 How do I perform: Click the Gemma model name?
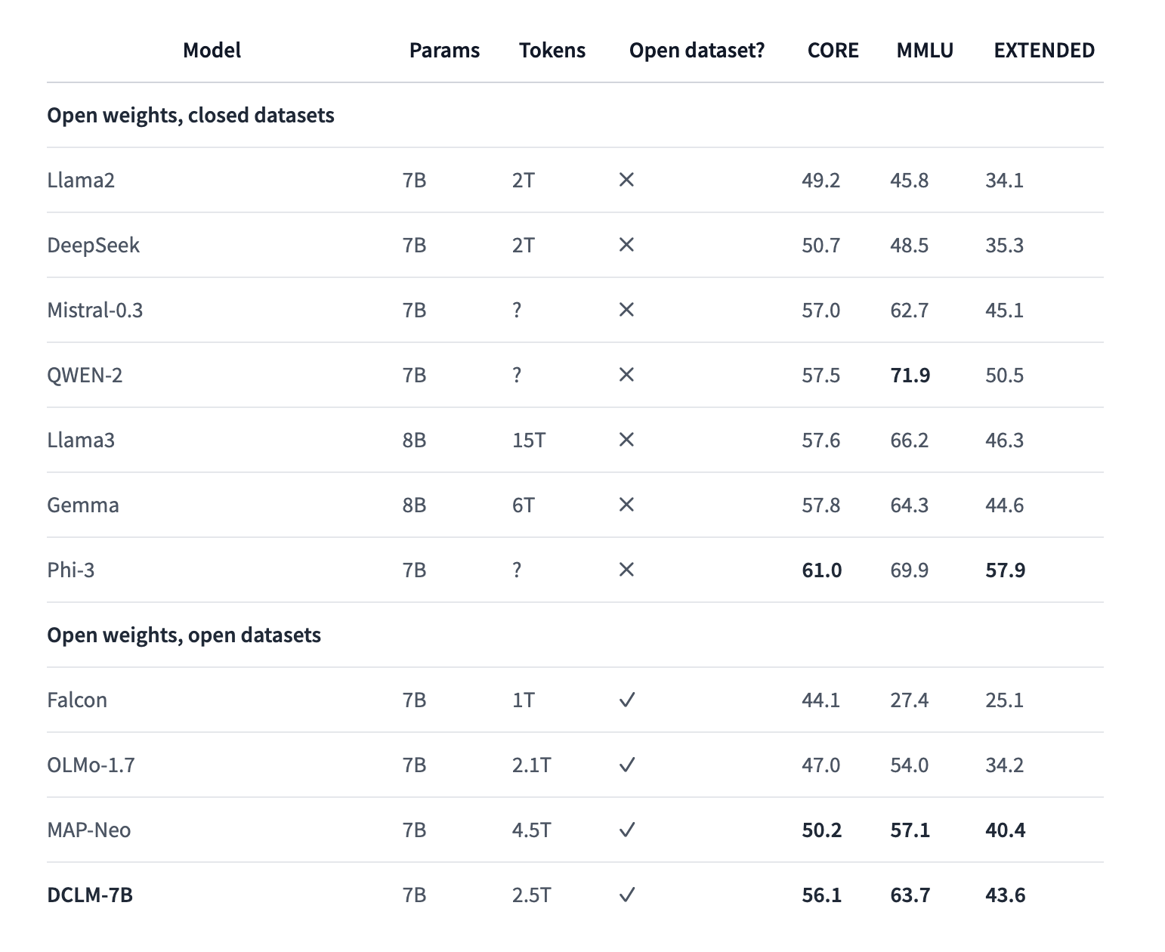[83, 505]
